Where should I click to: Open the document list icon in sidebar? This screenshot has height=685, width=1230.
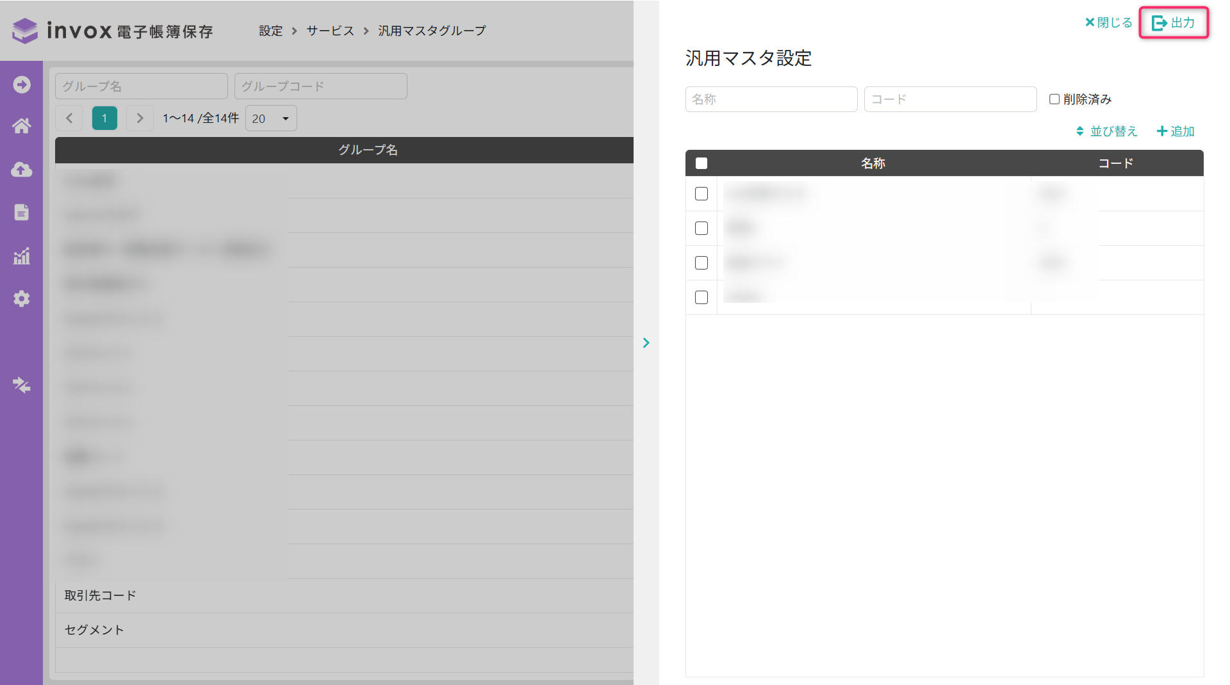point(22,213)
